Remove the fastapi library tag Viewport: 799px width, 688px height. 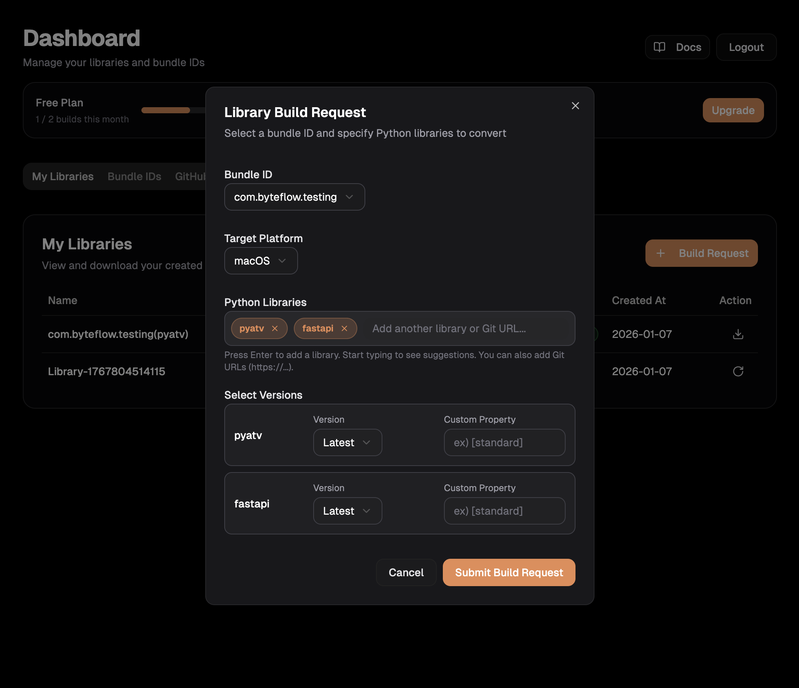tap(344, 328)
